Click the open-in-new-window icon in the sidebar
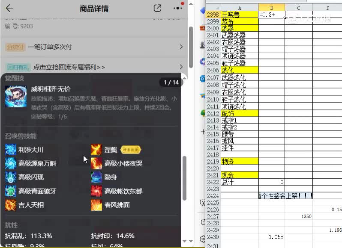This screenshot has width=342, height=248. [203, 222]
